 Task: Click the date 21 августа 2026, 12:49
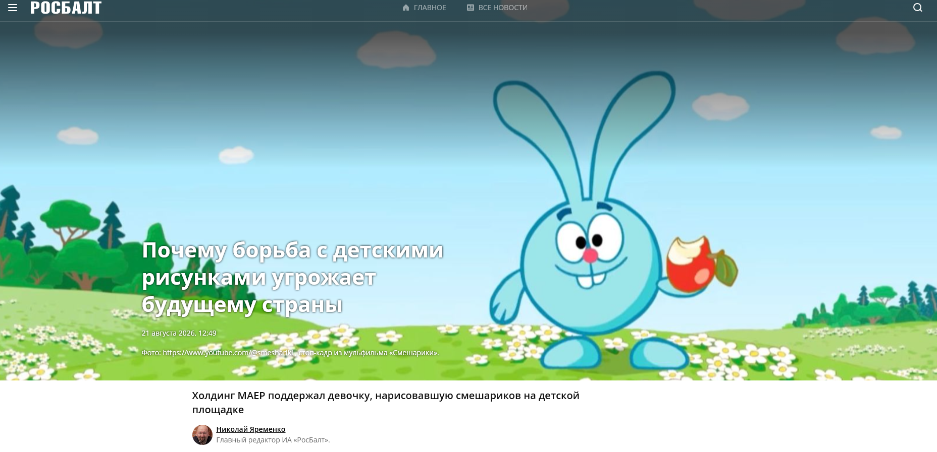tap(179, 333)
